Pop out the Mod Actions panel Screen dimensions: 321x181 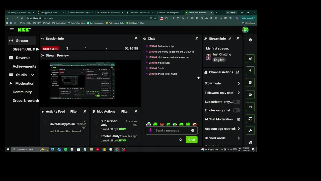pos(135,112)
